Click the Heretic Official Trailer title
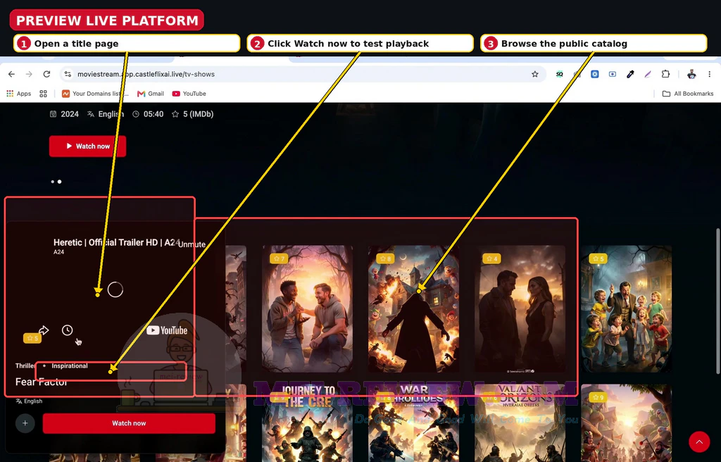This screenshot has height=462, width=721. [x=117, y=242]
